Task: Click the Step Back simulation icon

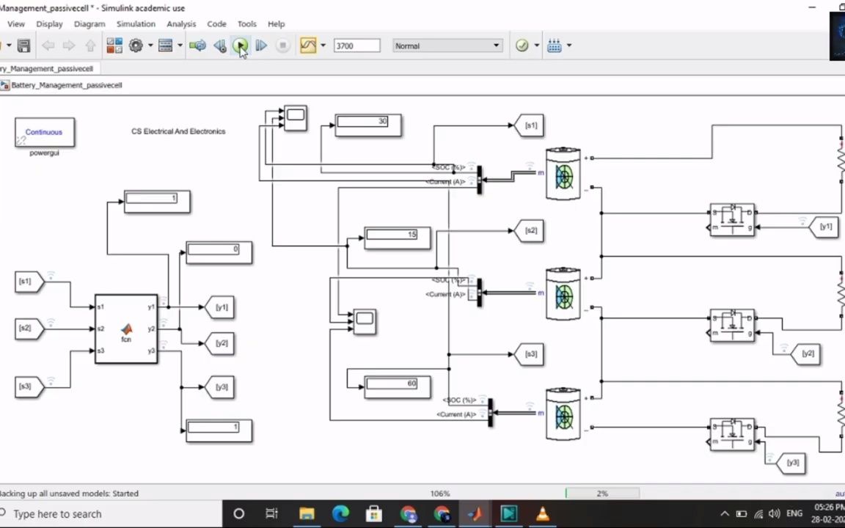Action: click(x=220, y=45)
